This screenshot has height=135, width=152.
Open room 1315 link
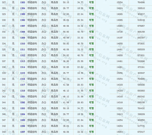pyautogui.click(x=23, y=73)
